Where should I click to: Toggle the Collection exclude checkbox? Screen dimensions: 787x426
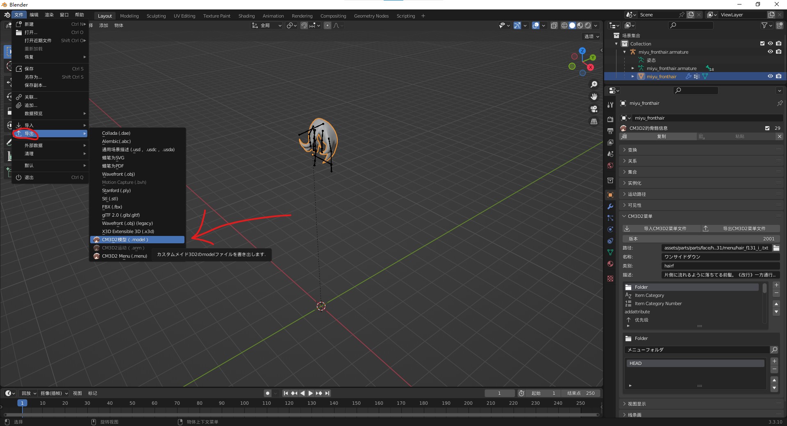coord(762,43)
